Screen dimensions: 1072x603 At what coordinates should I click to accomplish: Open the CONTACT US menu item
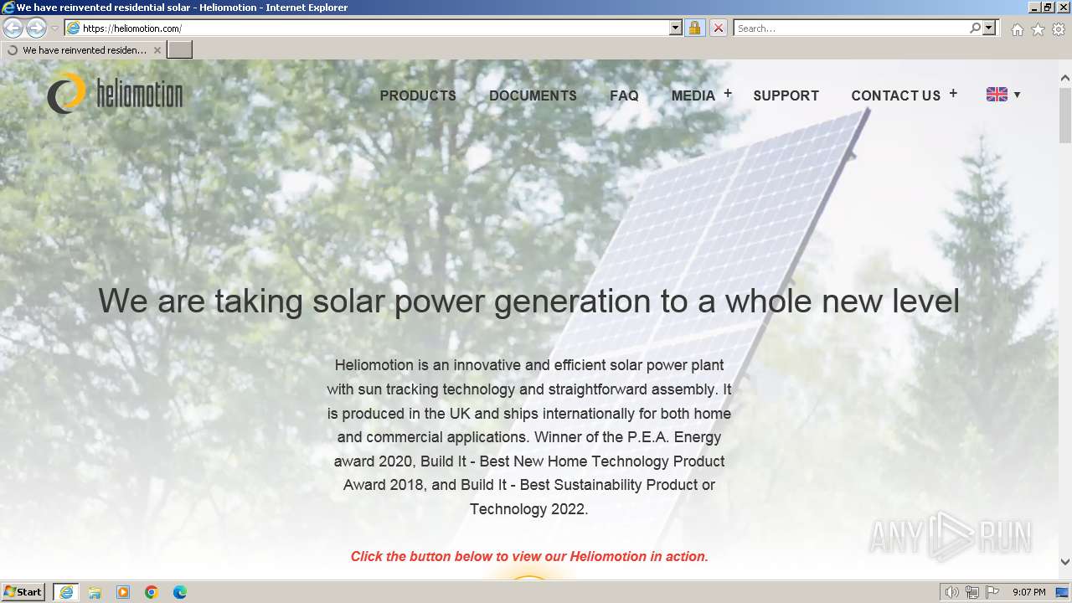tap(895, 95)
